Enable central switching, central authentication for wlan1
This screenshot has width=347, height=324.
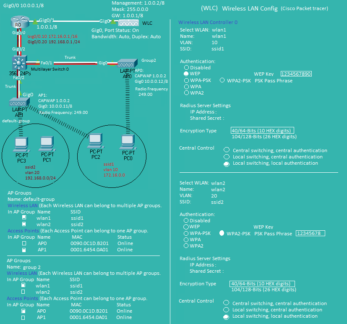tap(227, 150)
